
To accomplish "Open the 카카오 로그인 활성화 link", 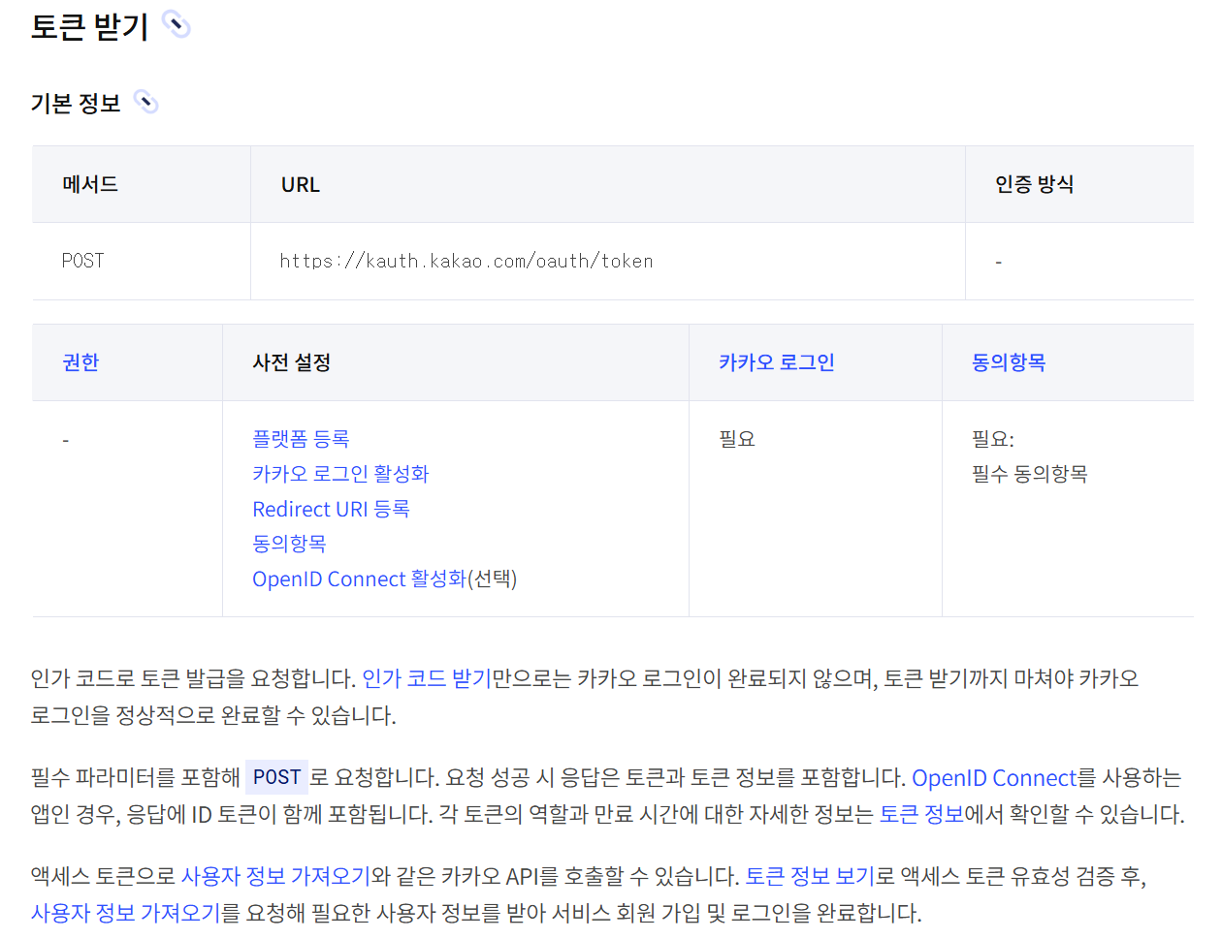I will (x=340, y=474).
